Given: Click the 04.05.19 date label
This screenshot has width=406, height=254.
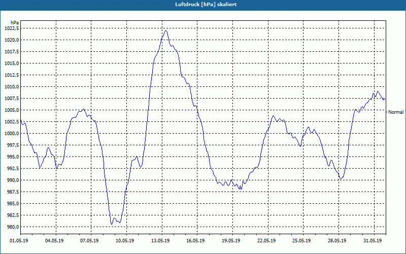Looking at the screenshot, I should tap(54, 241).
